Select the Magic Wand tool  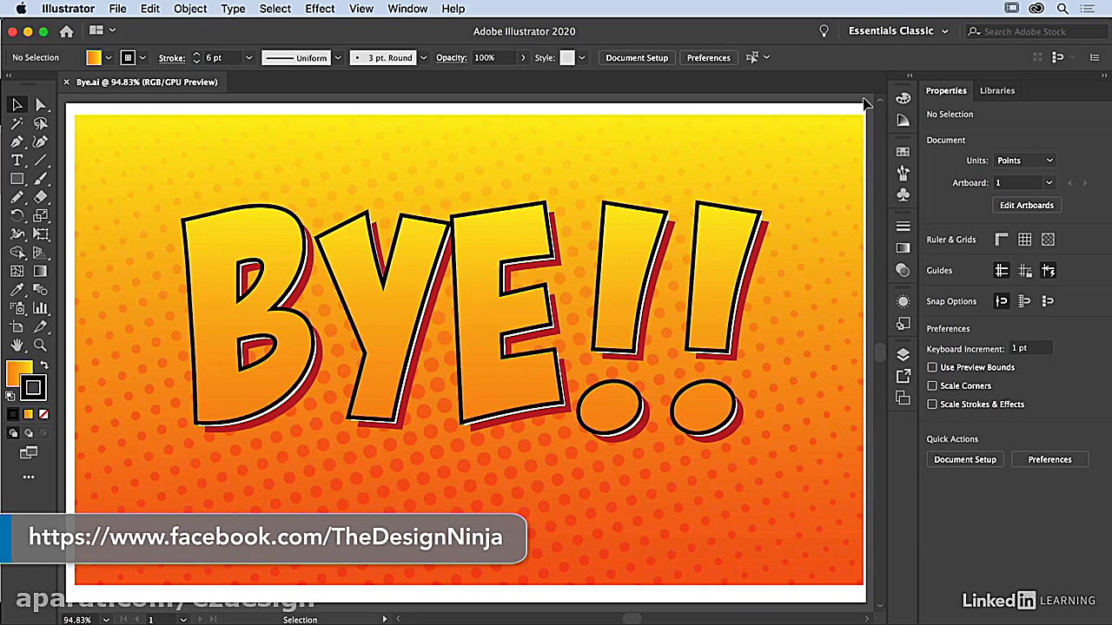click(17, 123)
